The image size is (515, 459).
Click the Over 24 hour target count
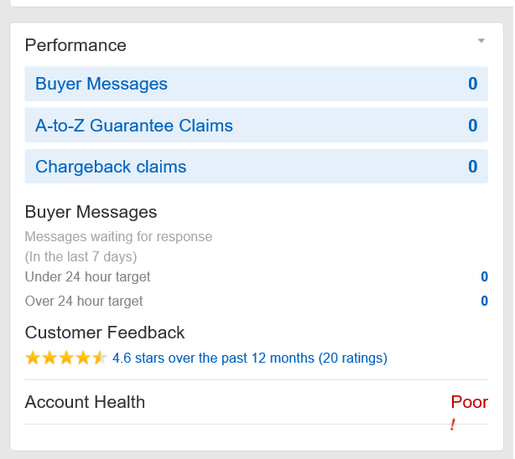(x=485, y=301)
